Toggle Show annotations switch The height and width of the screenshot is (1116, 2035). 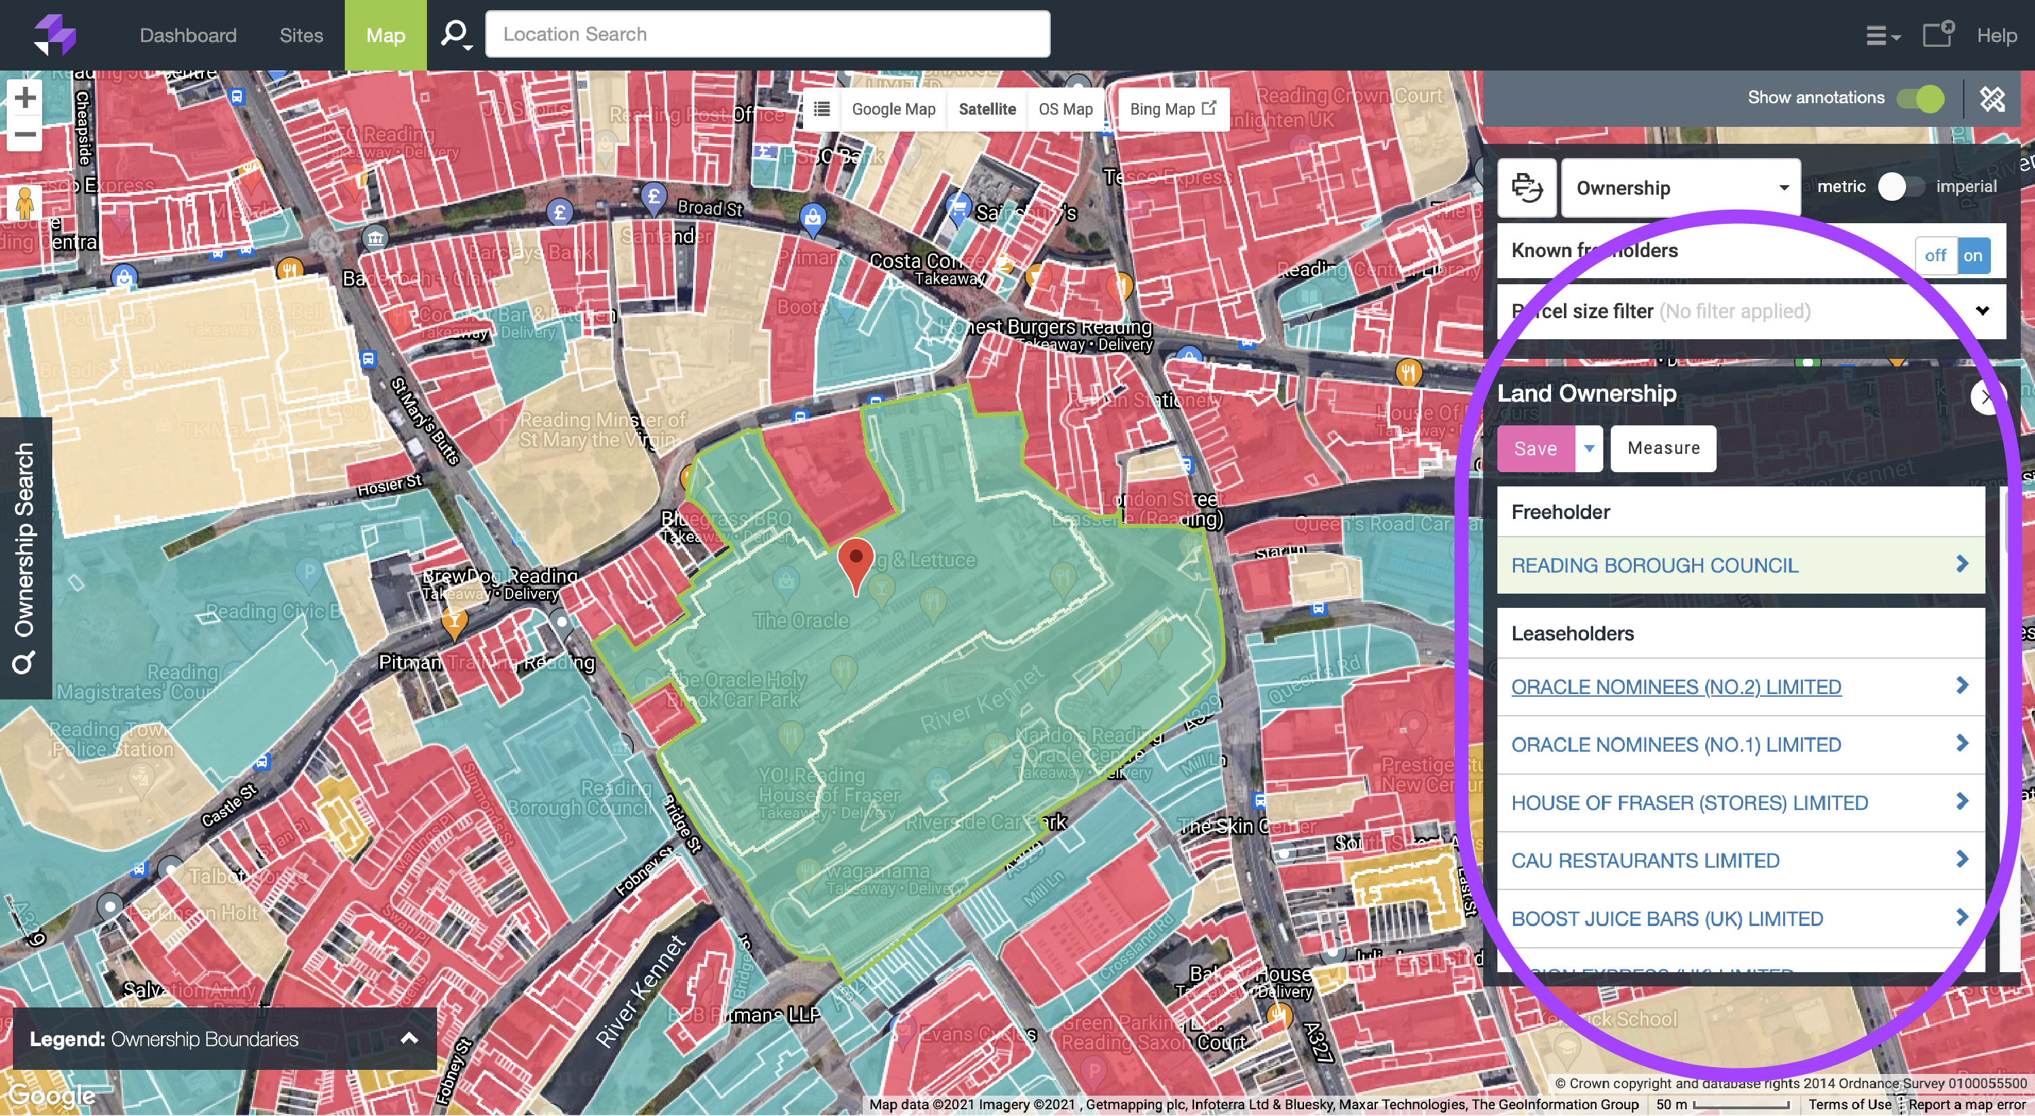click(x=1920, y=98)
